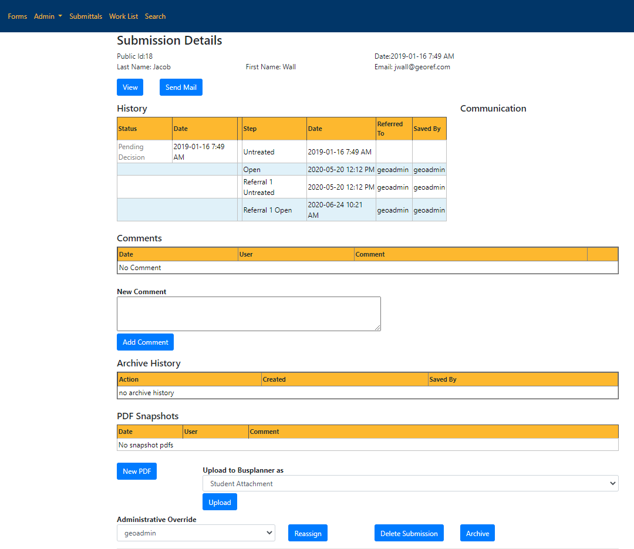Screen dimensions: 634x549
Task: Archive this submission
Action: pyautogui.click(x=477, y=534)
